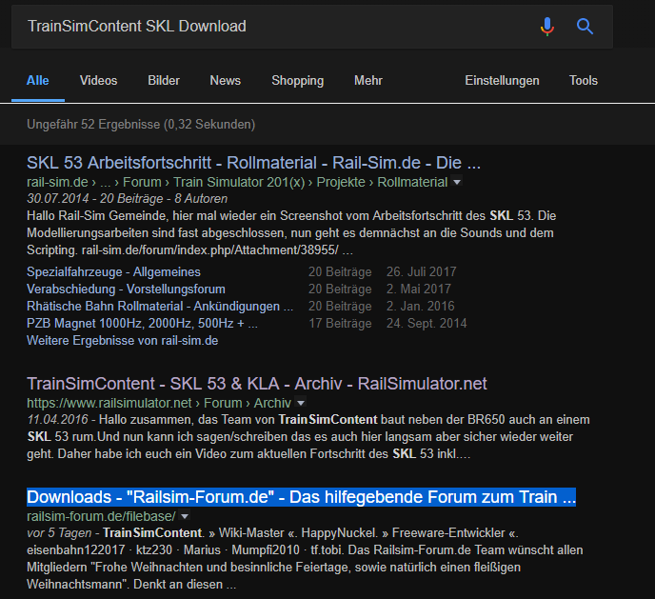655x599 pixels.
Task: Expand the dropdown arrow next to the rail-sim.de URL
Action: [x=457, y=182]
